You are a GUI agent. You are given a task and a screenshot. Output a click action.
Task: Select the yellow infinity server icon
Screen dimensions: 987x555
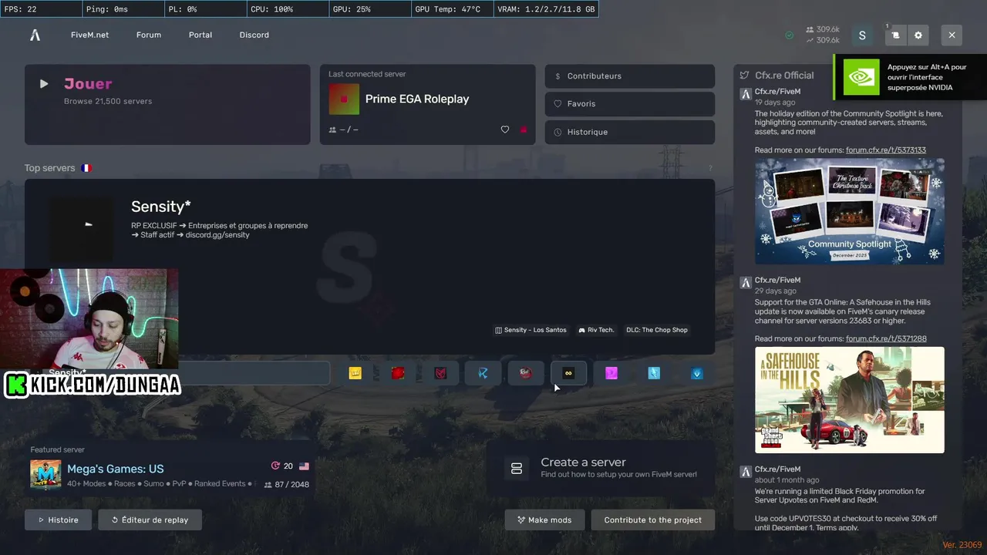tap(568, 373)
